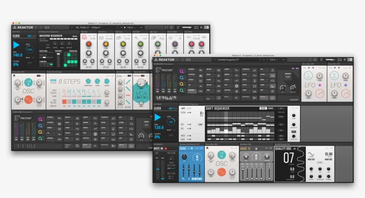This screenshot has width=365, height=198.
Task: Toggle shuffle OFF switch in sequence window clock
Action: point(29,63)
